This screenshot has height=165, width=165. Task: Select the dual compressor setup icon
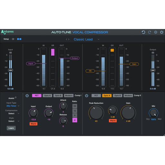pyautogui.click(x=19, y=39)
